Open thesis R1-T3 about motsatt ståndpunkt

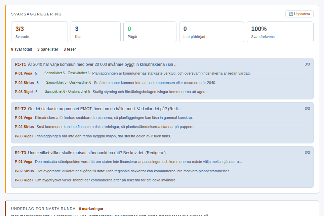(x=90, y=153)
